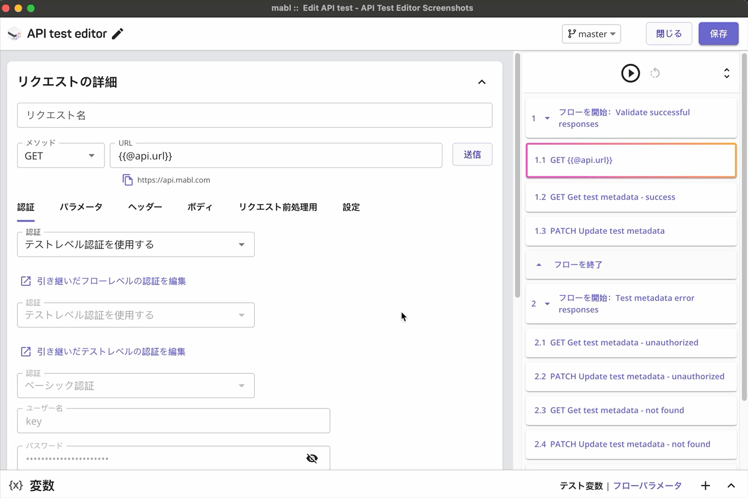Select step 2.4 PATCH Update test metadata - not found
This screenshot has width=748, height=498.
point(631,444)
